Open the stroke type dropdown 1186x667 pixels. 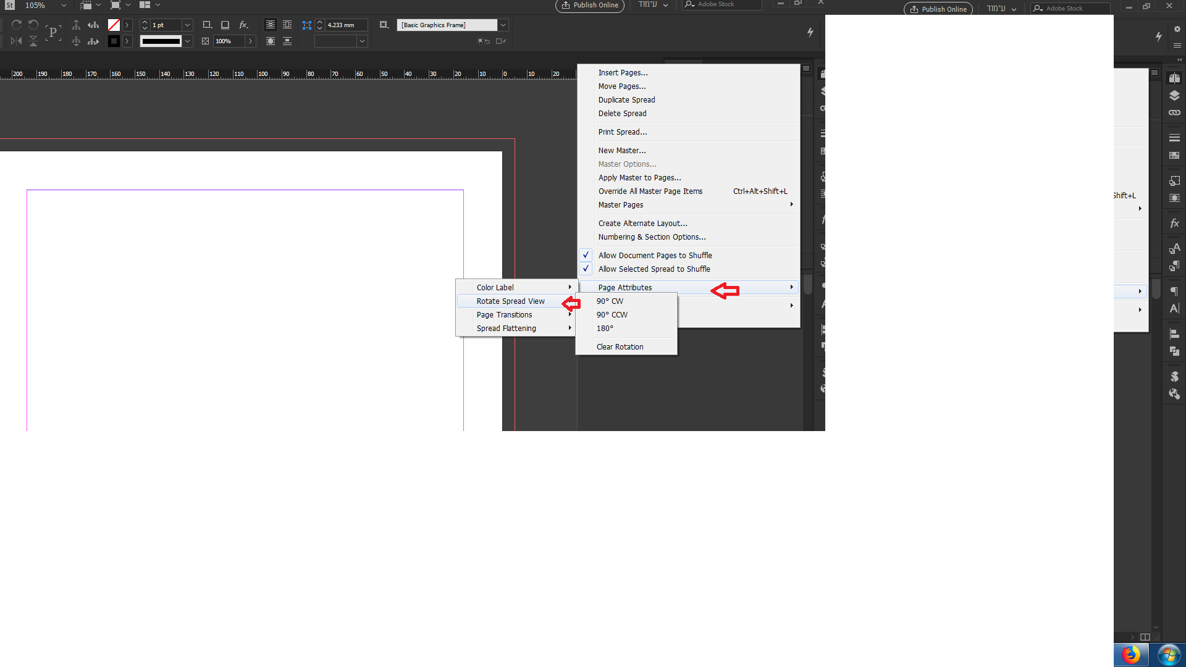click(x=187, y=41)
